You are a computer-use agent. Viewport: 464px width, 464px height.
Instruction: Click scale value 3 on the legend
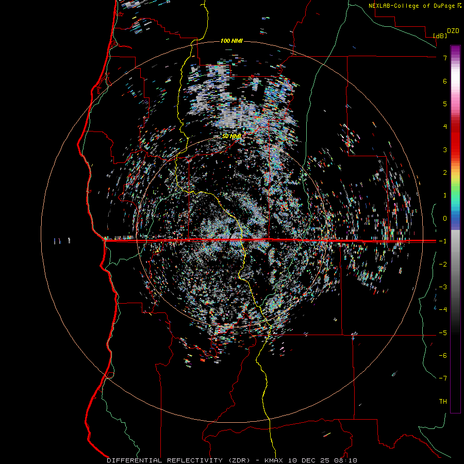[x=445, y=150]
